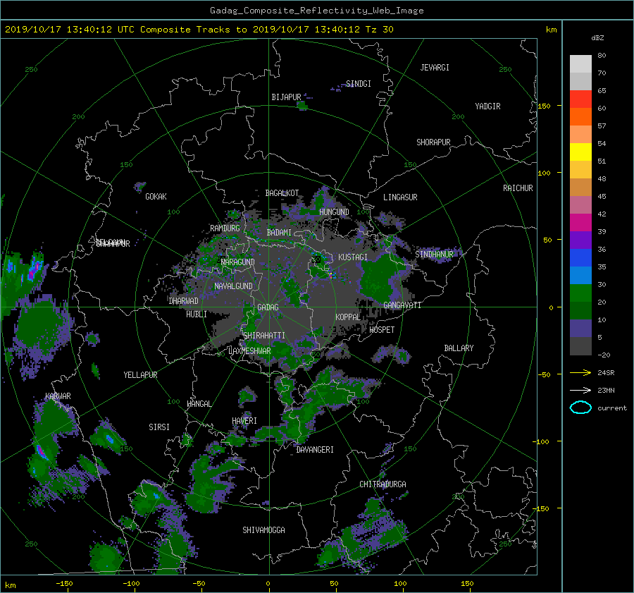
Task: Click the Tz 30 value in header
Action: [379, 30]
